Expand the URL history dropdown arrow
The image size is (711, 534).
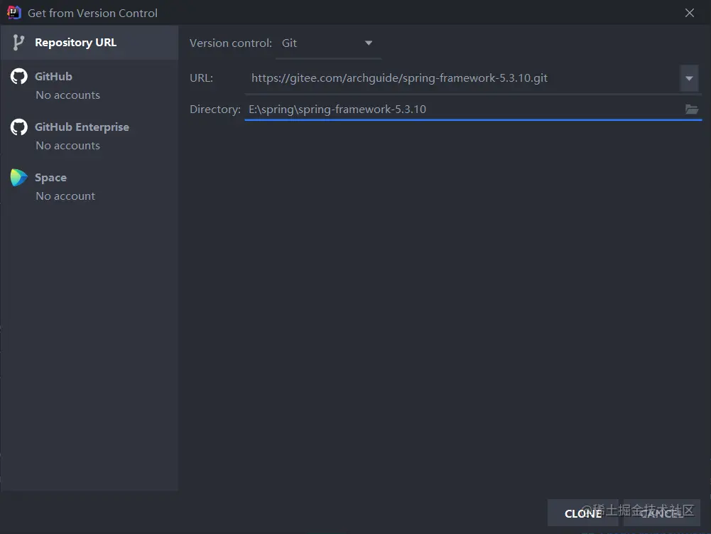point(689,78)
